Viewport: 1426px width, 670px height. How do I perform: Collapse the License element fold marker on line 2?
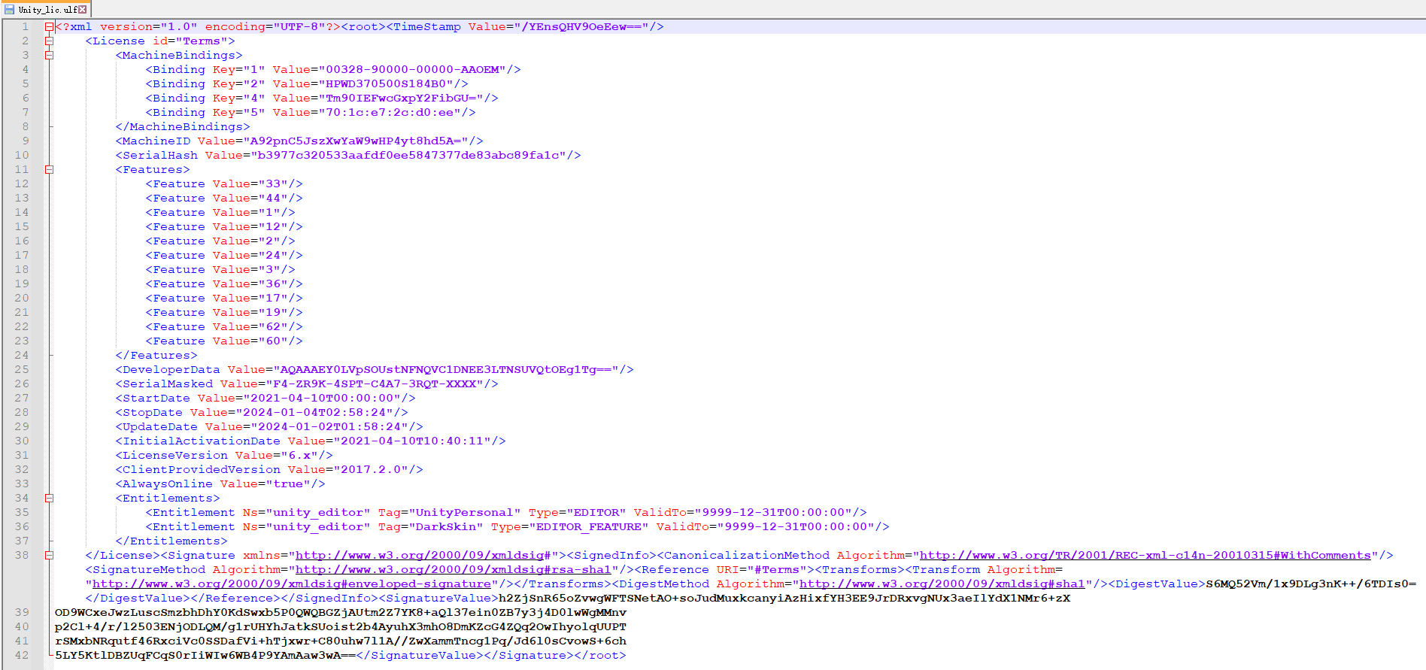(49, 41)
